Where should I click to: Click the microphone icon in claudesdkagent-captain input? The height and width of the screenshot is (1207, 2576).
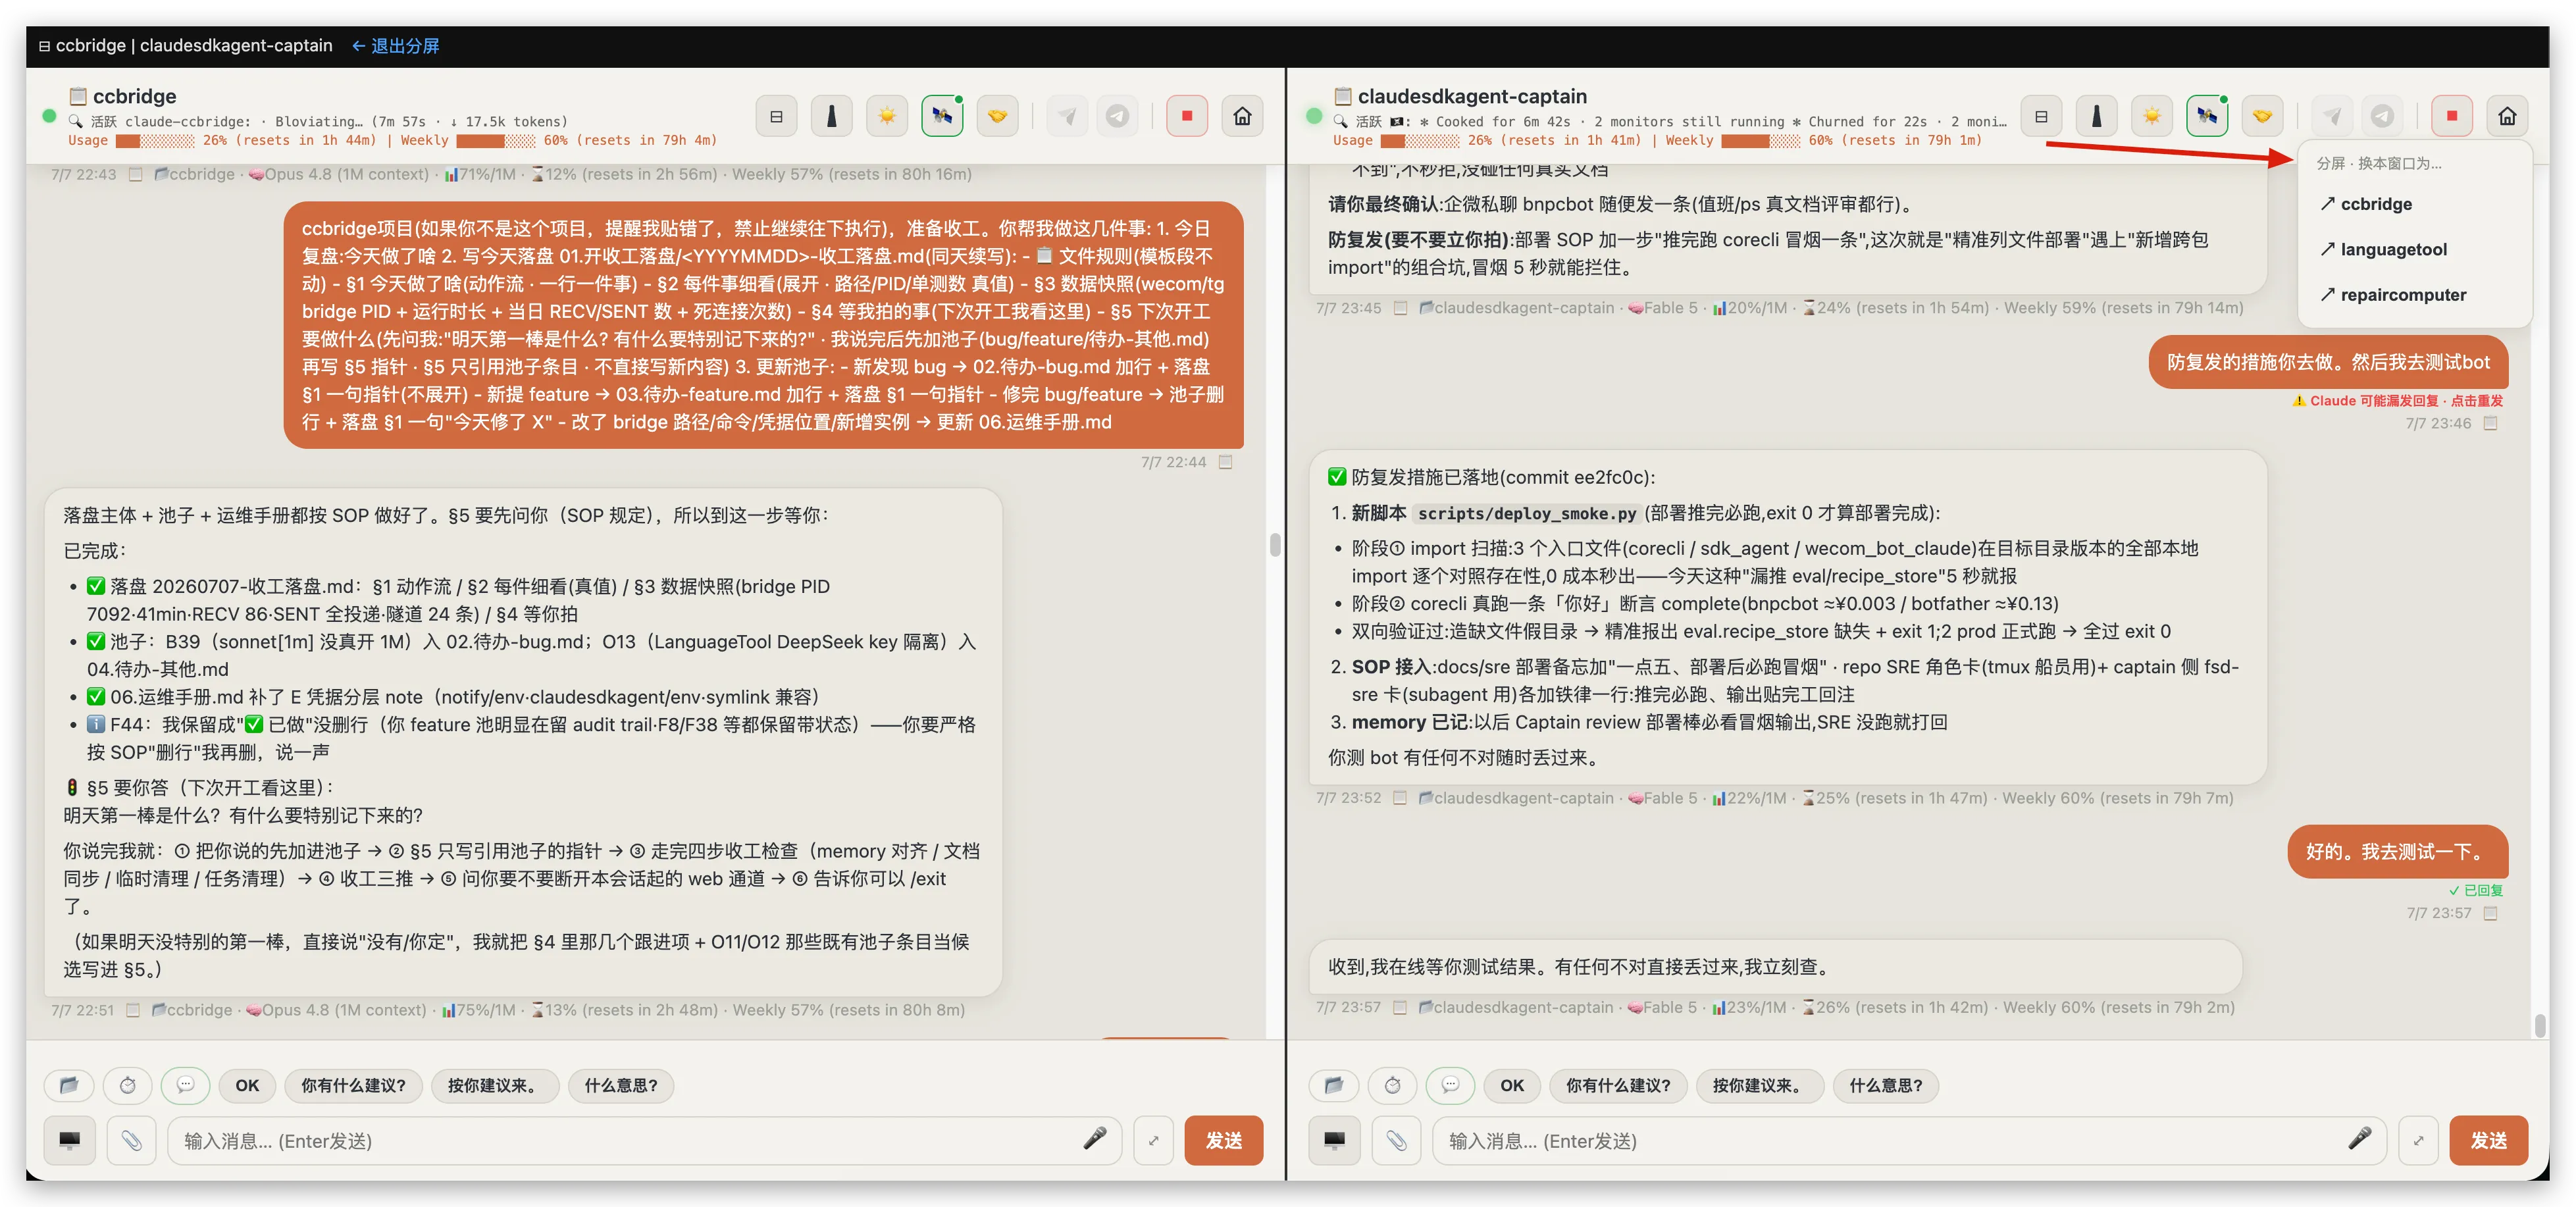click(x=2359, y=1138)
